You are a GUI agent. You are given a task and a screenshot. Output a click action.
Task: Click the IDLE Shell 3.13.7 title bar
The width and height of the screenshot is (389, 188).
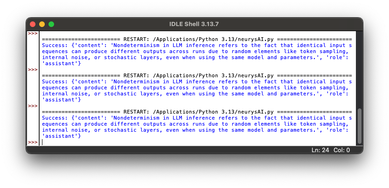pos(194,24)
